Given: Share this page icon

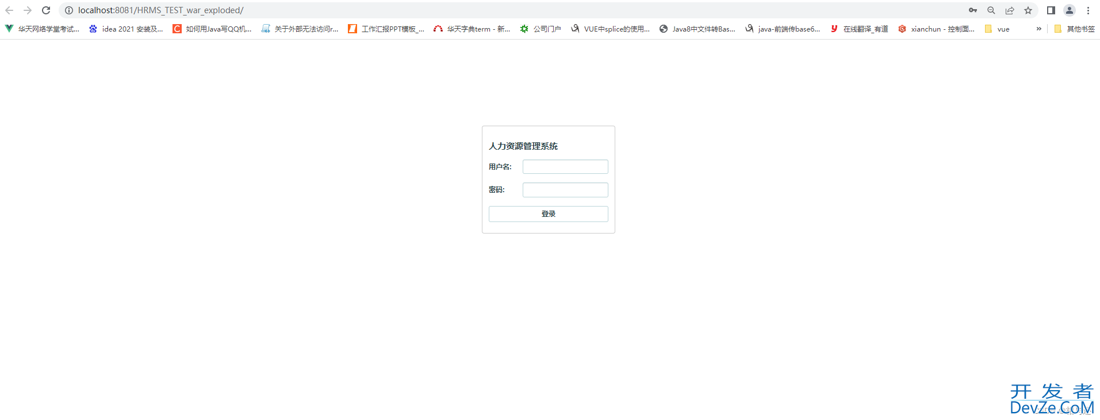Looking at the screenshot, I should 1010,10.
